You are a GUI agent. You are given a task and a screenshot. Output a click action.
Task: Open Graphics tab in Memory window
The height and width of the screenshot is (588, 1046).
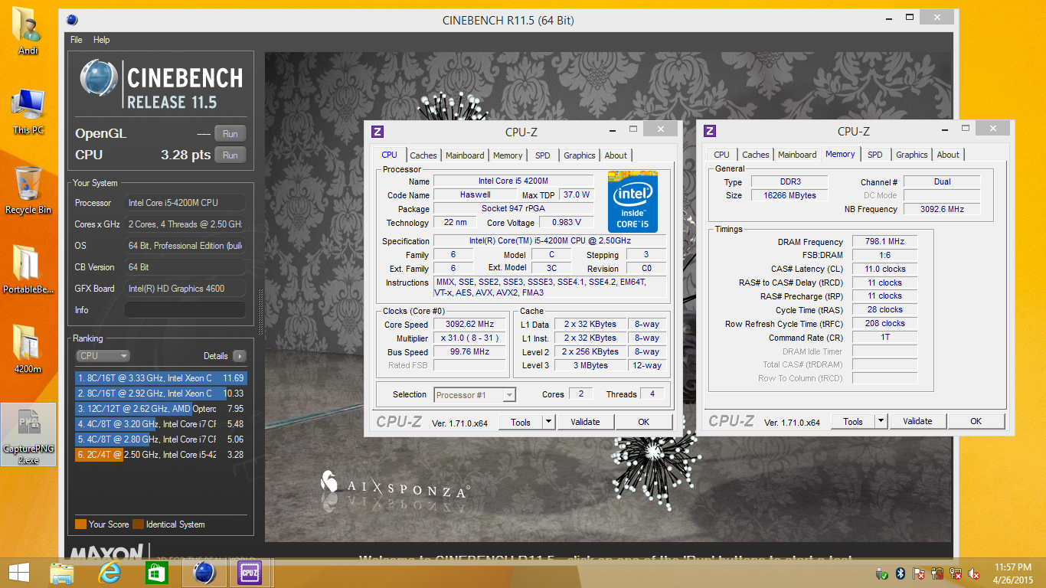point(912,155)
